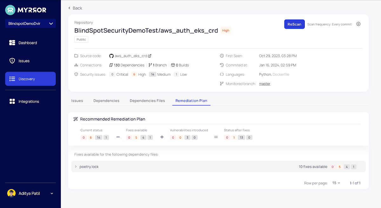
Task: Expand the poetry.lock fixes row
Action: (76, 167)
